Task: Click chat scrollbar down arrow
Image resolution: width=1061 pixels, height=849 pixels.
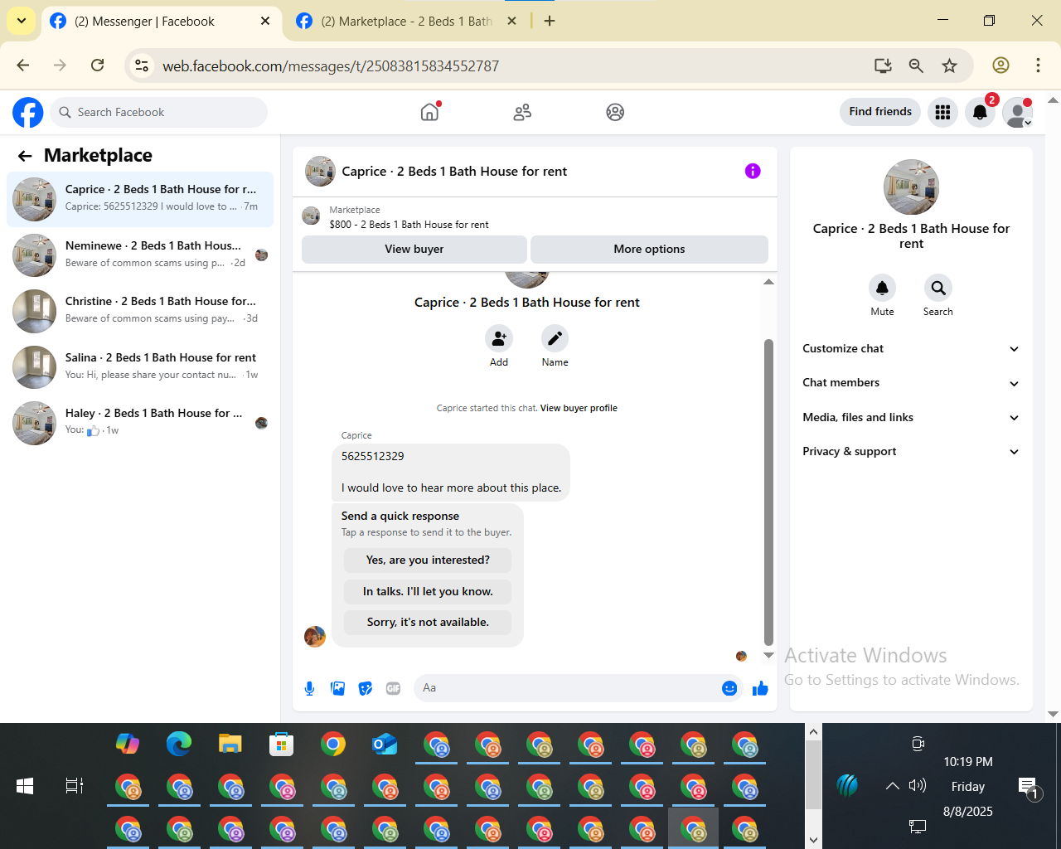Action: (x=768, y=655)
